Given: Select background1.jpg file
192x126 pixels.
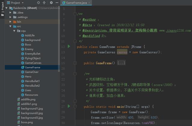Looking at the screenshot, I should [32, 109].
